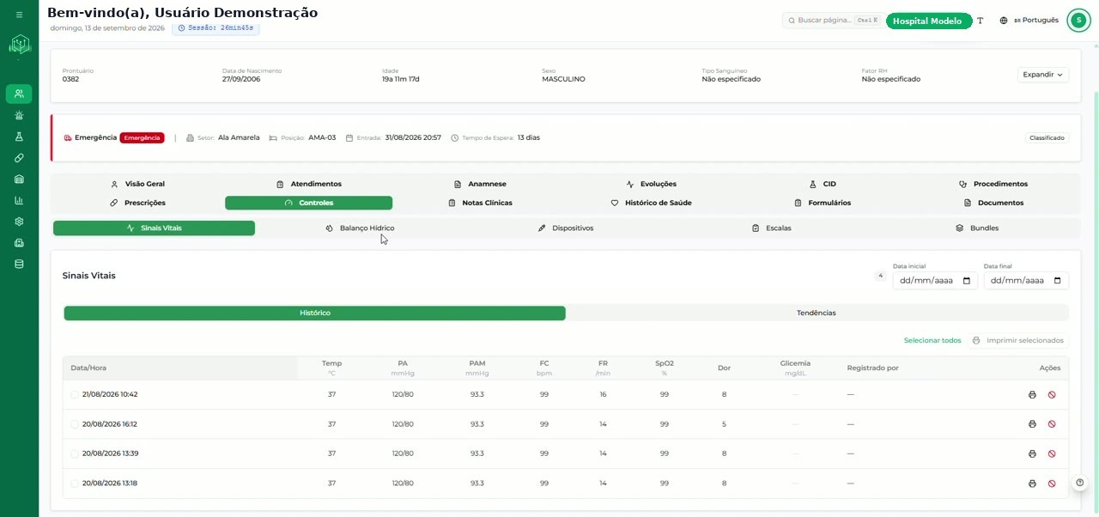Open the Anamnese tab

pos(480,184)
